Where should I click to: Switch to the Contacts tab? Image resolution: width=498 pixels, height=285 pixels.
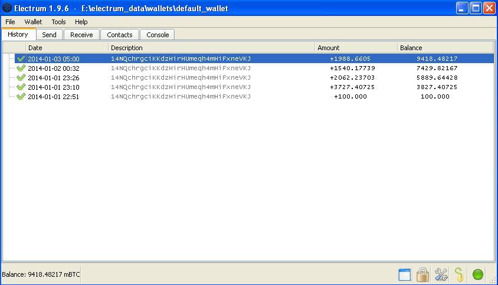pyautogui.click(x=119, y=35)
